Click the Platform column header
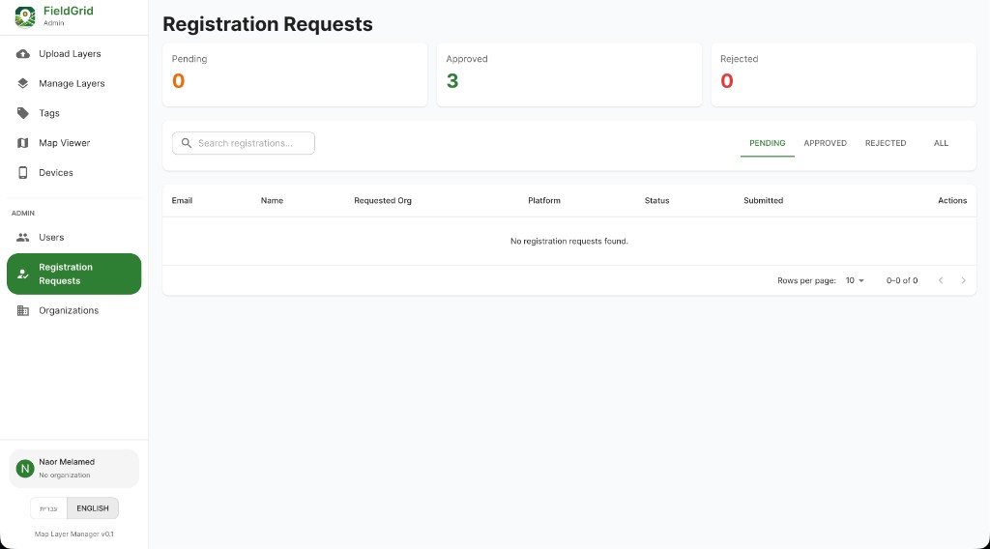The width and height of the screenshot is (990, 549). 544,201
